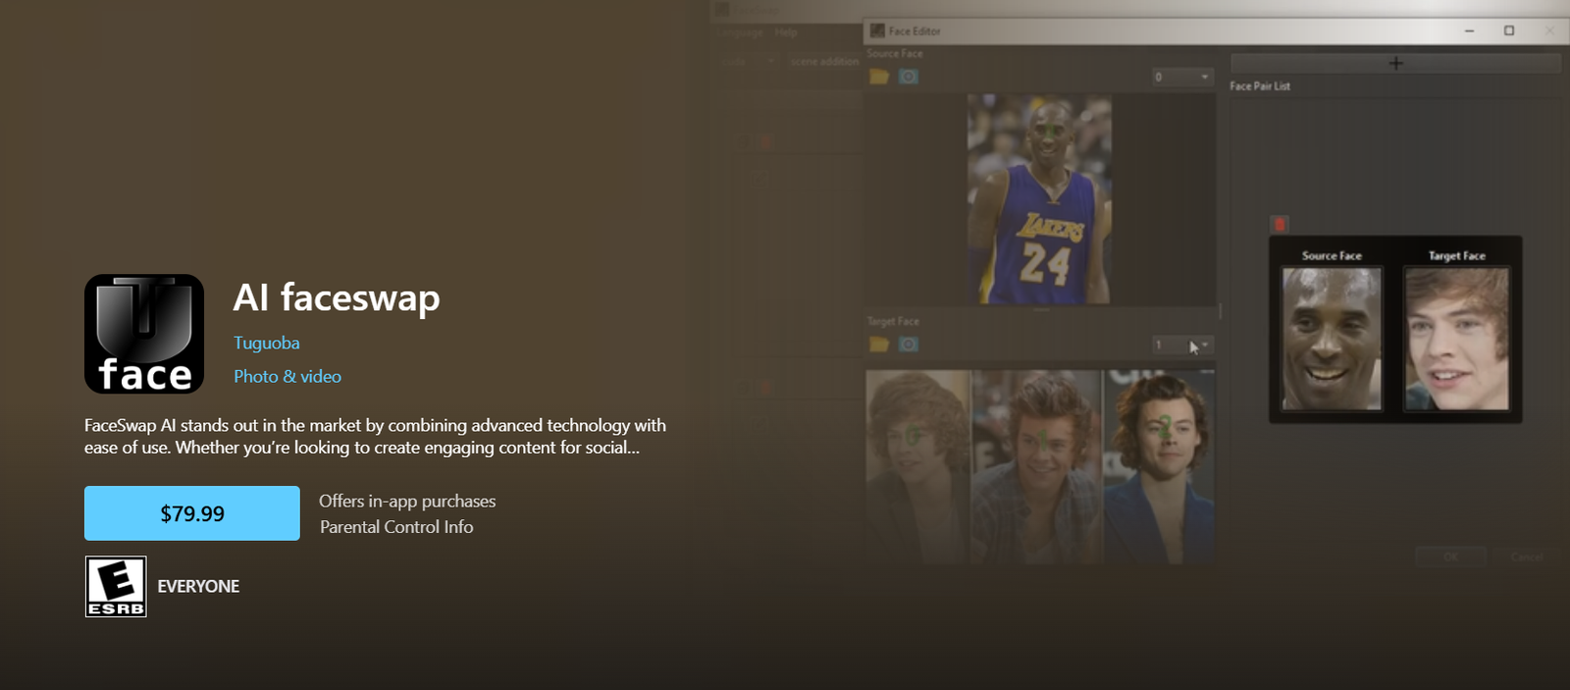Screen dimensions: 1570x690
Task: Click the ESRB Everyone rating badge
Action: (x=116, y=586)
